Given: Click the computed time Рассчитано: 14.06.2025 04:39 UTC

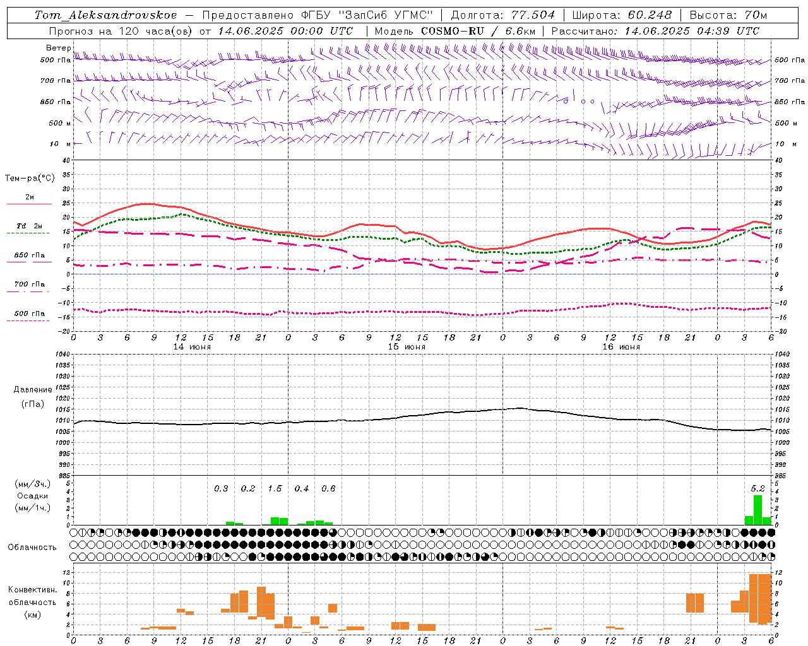Looking at the screenshot, I should [655, 31].
